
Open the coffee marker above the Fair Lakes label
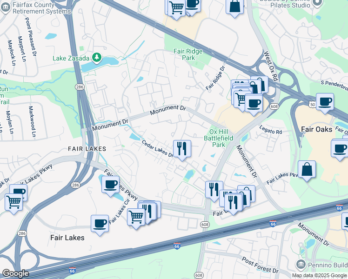tap(100, 223)
